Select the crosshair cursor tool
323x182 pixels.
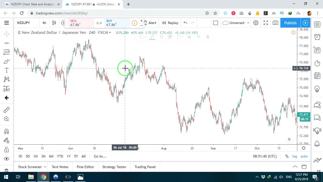(x=7, y=34)
